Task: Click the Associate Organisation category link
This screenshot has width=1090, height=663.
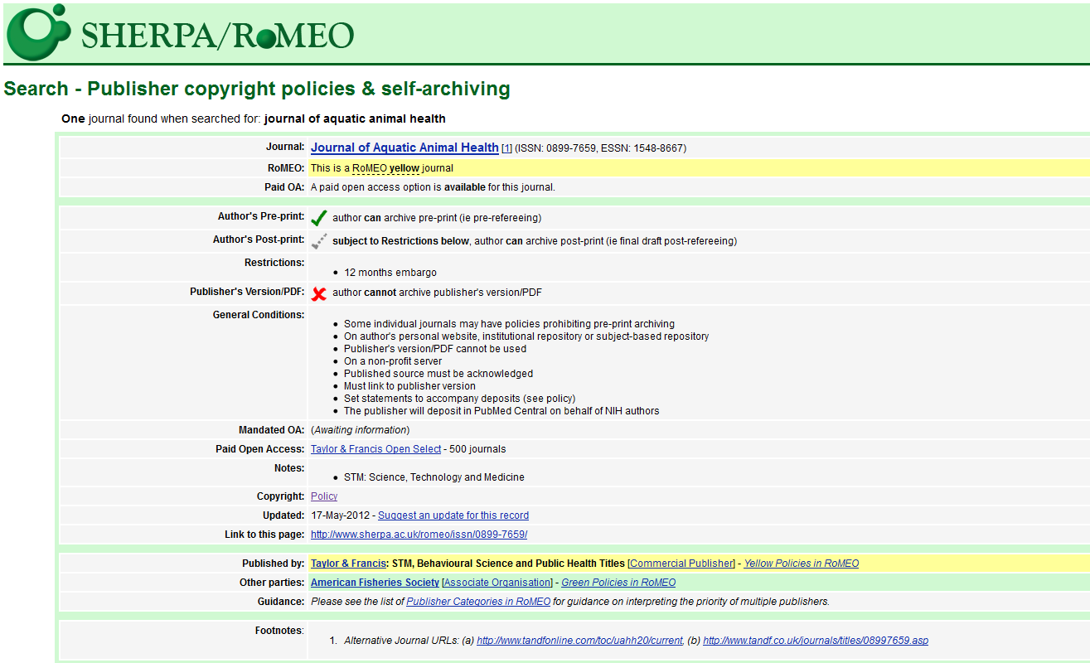Action: click(x=497, y=583)
